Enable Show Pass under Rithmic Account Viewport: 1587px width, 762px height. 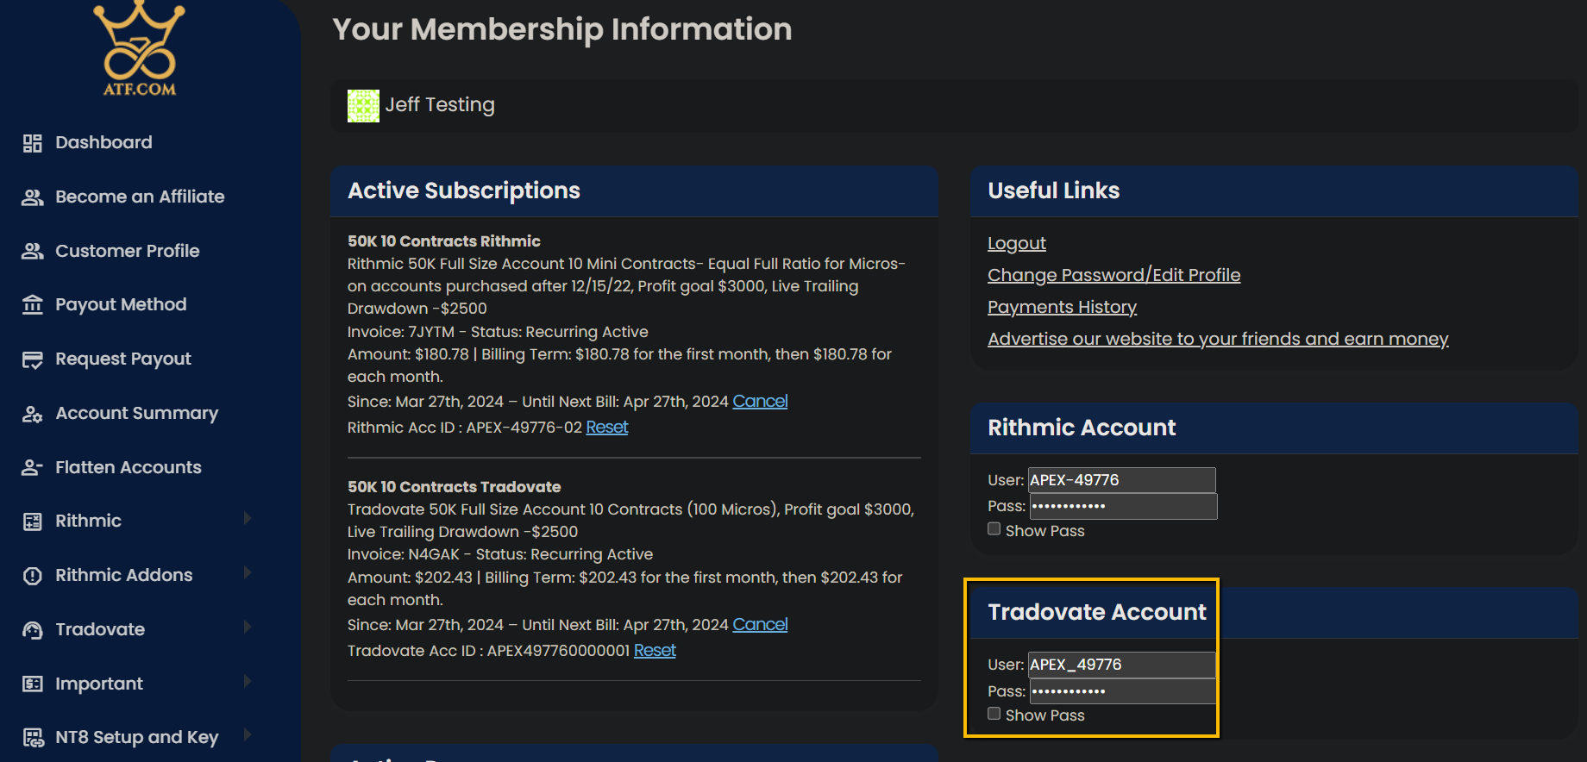pyautogui.click(x=994, y=529)
